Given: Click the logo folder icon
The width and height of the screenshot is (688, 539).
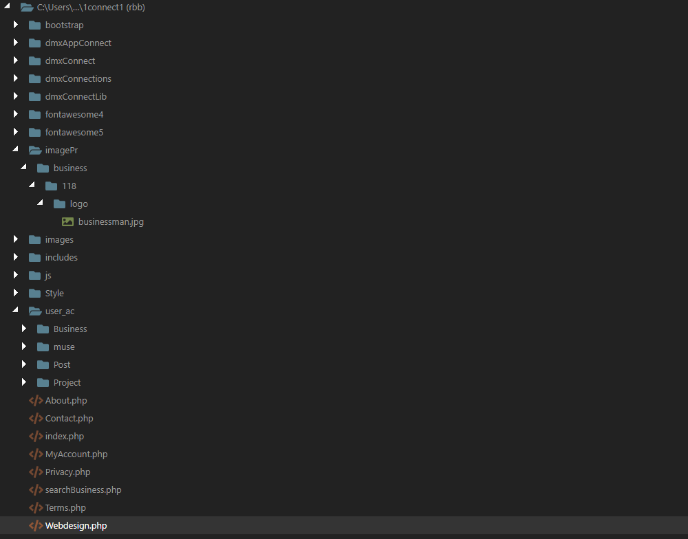Looking at the screenshot, I should (x=59, y=204).
